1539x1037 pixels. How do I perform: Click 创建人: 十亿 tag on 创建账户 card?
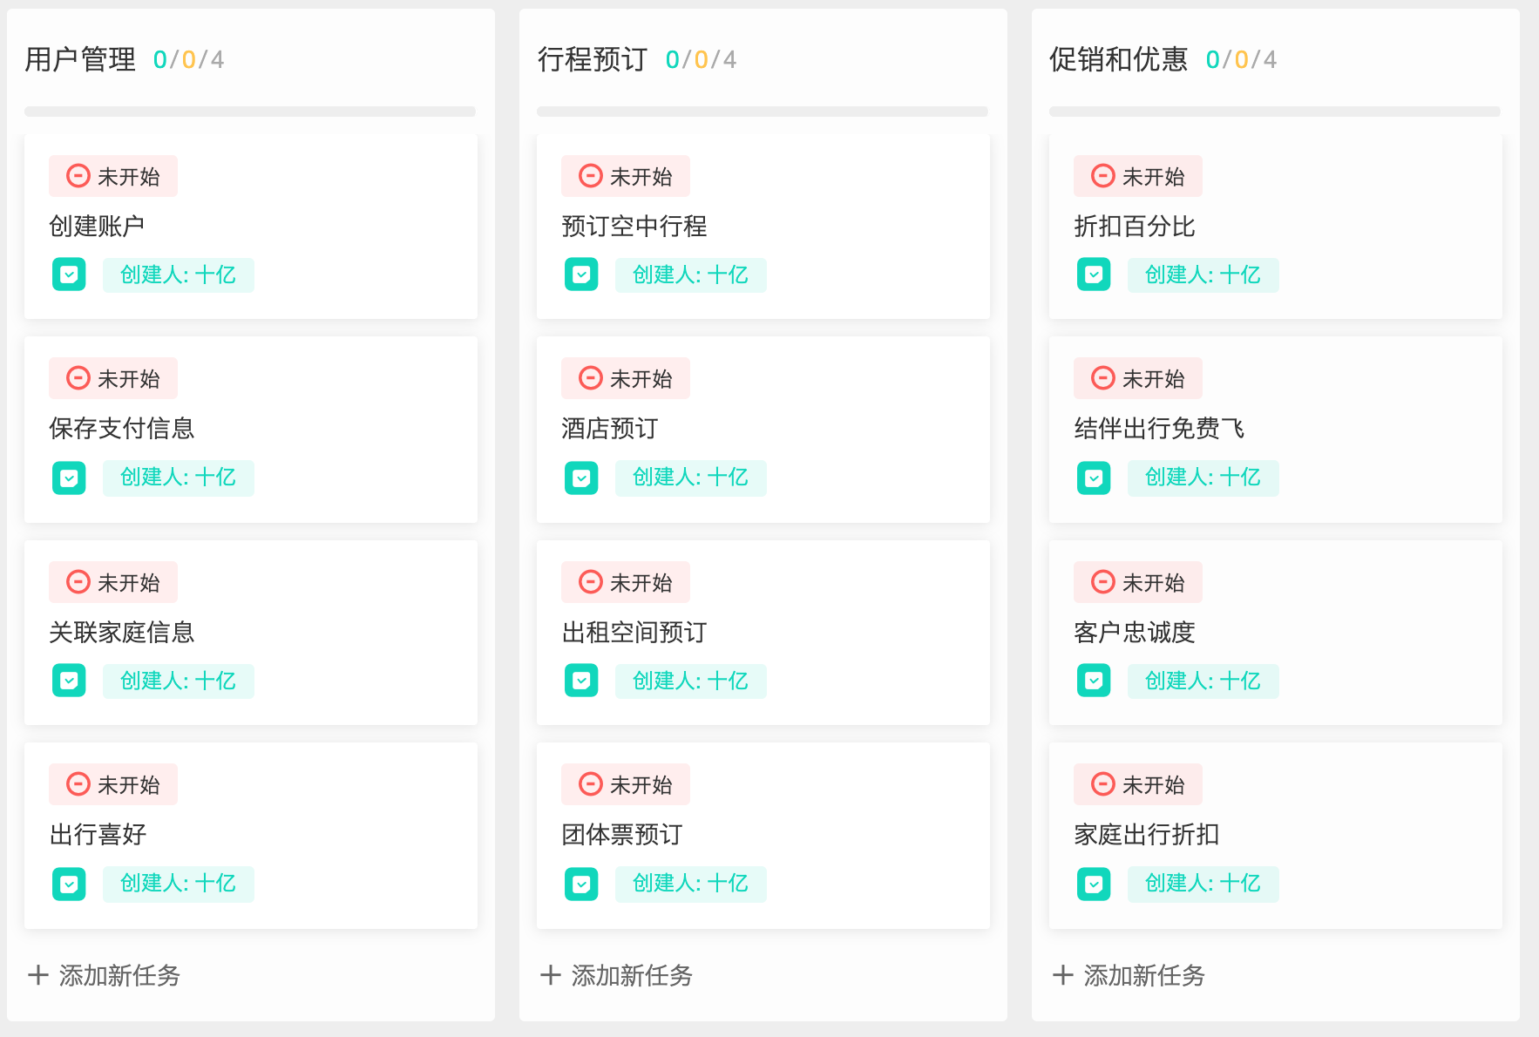click(178, 274)
